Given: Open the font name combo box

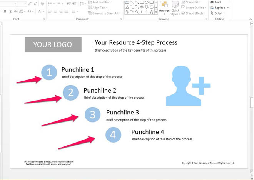Looking at the screenshot, I should click(x=8, y=4).
